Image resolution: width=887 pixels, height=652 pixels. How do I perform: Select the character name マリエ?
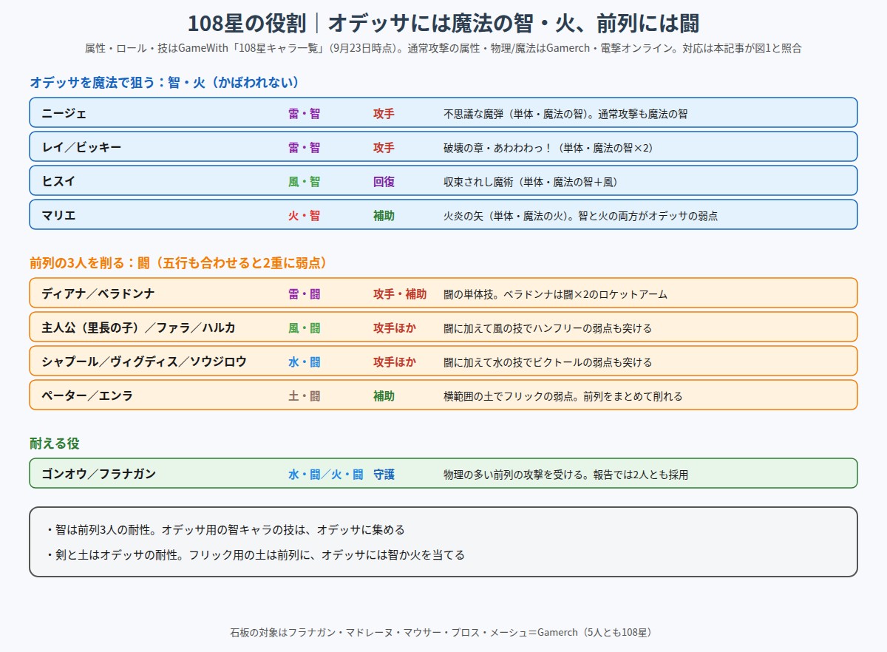(x=58, y=216)
